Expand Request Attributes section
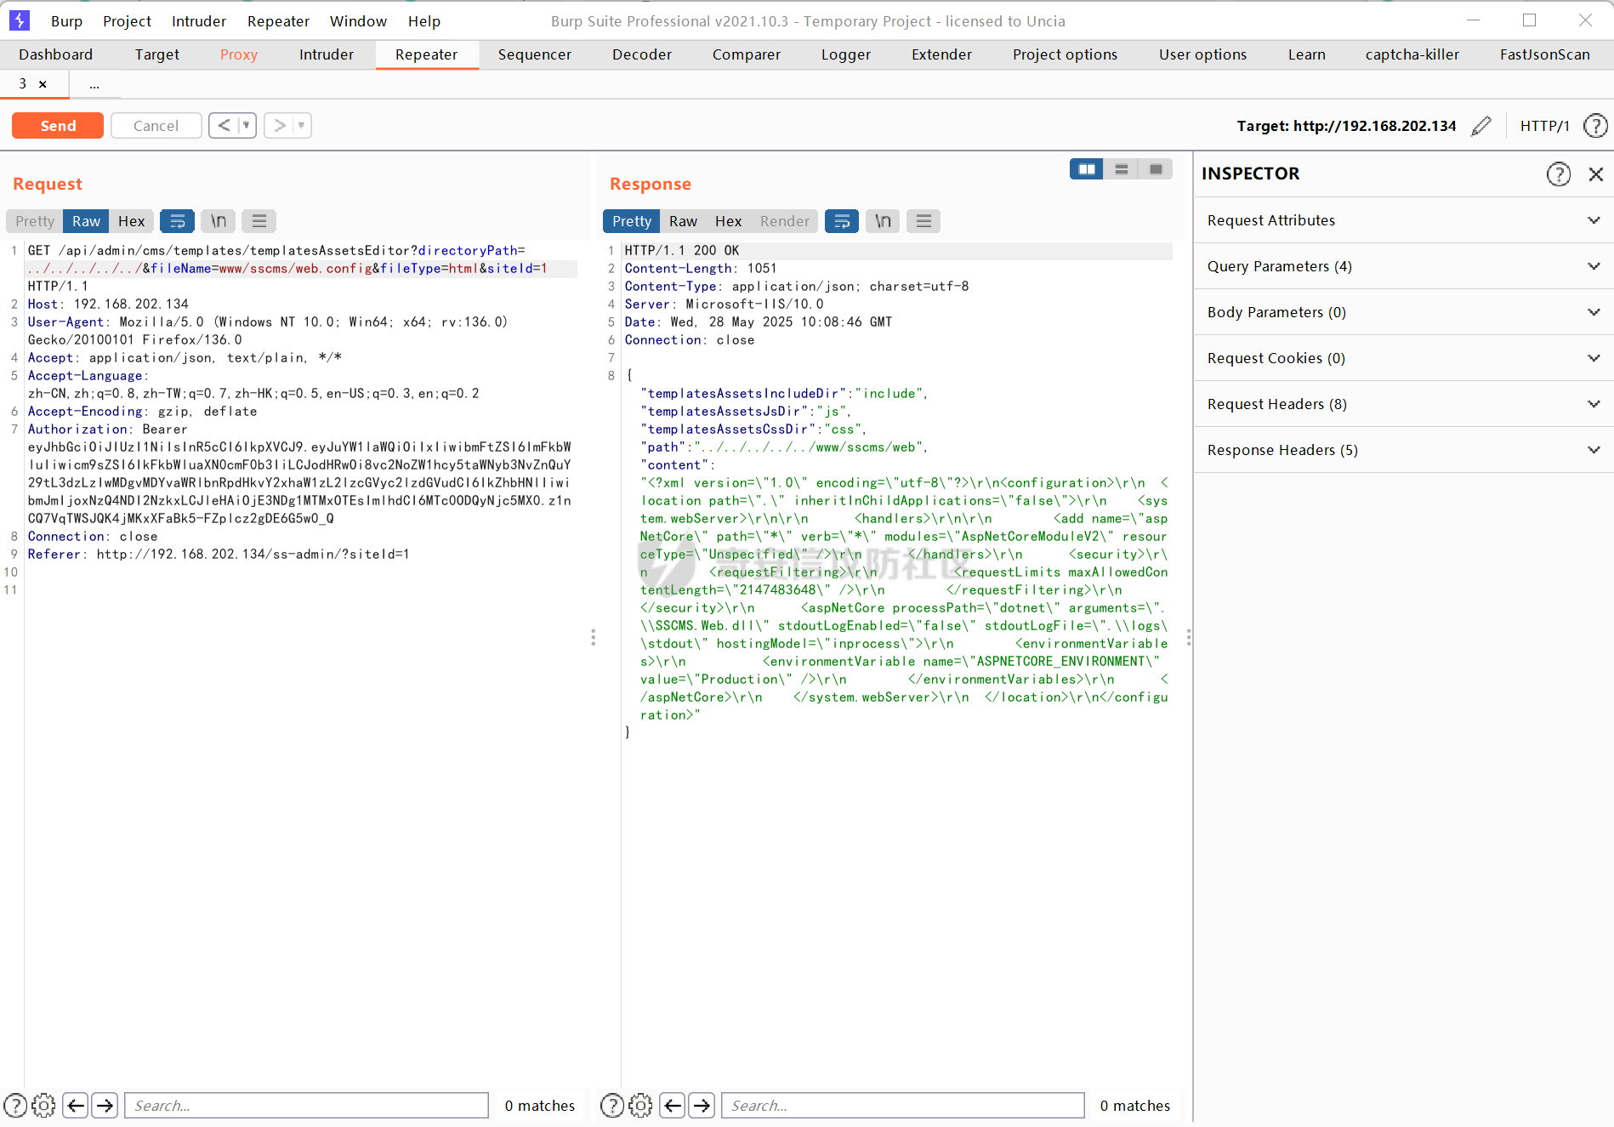 click(x=1404, y=220)
